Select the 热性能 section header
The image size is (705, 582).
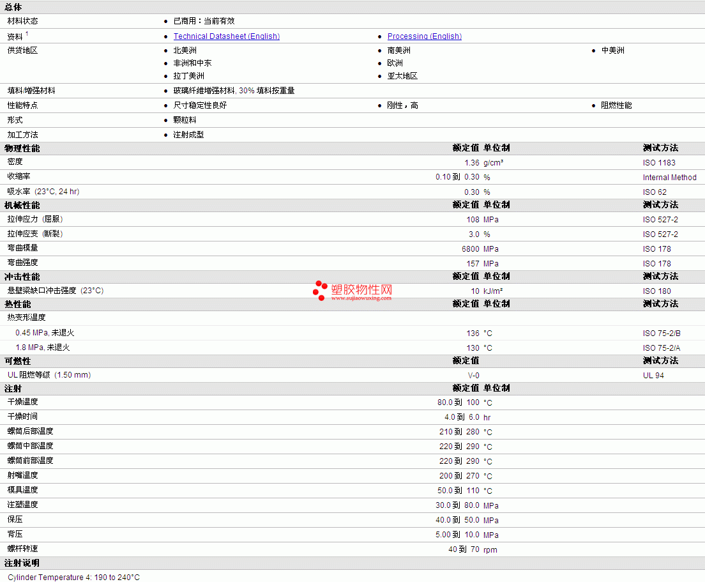tap(17, 305)
